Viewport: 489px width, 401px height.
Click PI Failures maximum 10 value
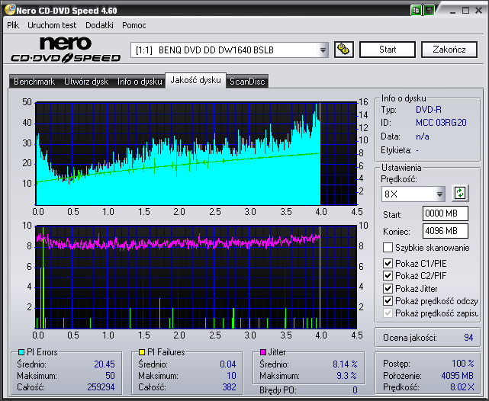click(231, 375)
